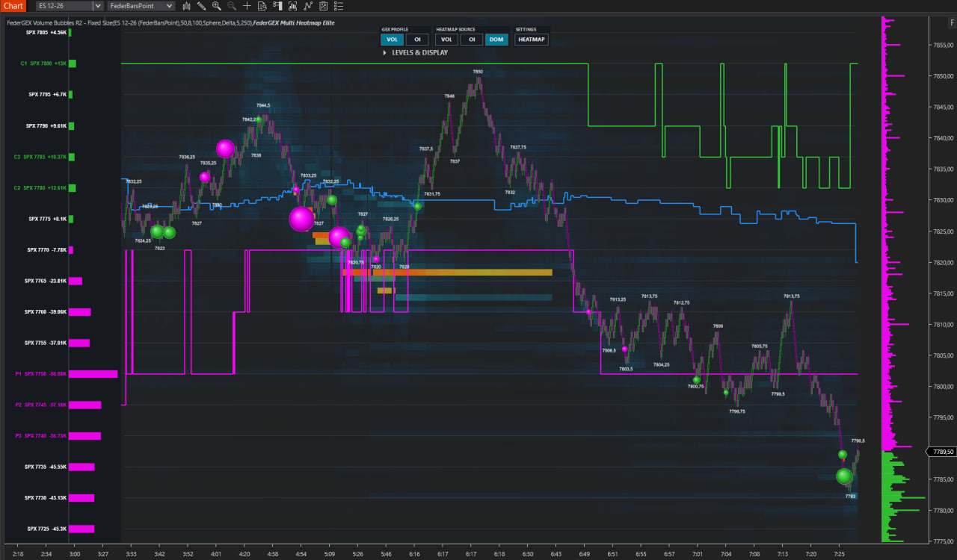Click the large green volume bubble near 7783
The height and width of the screenshot is (560, 957).
point(844,476)
